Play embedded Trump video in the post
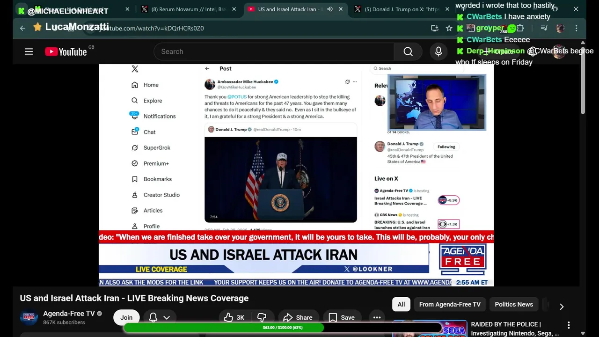599x337 pixels. point(281,179)
